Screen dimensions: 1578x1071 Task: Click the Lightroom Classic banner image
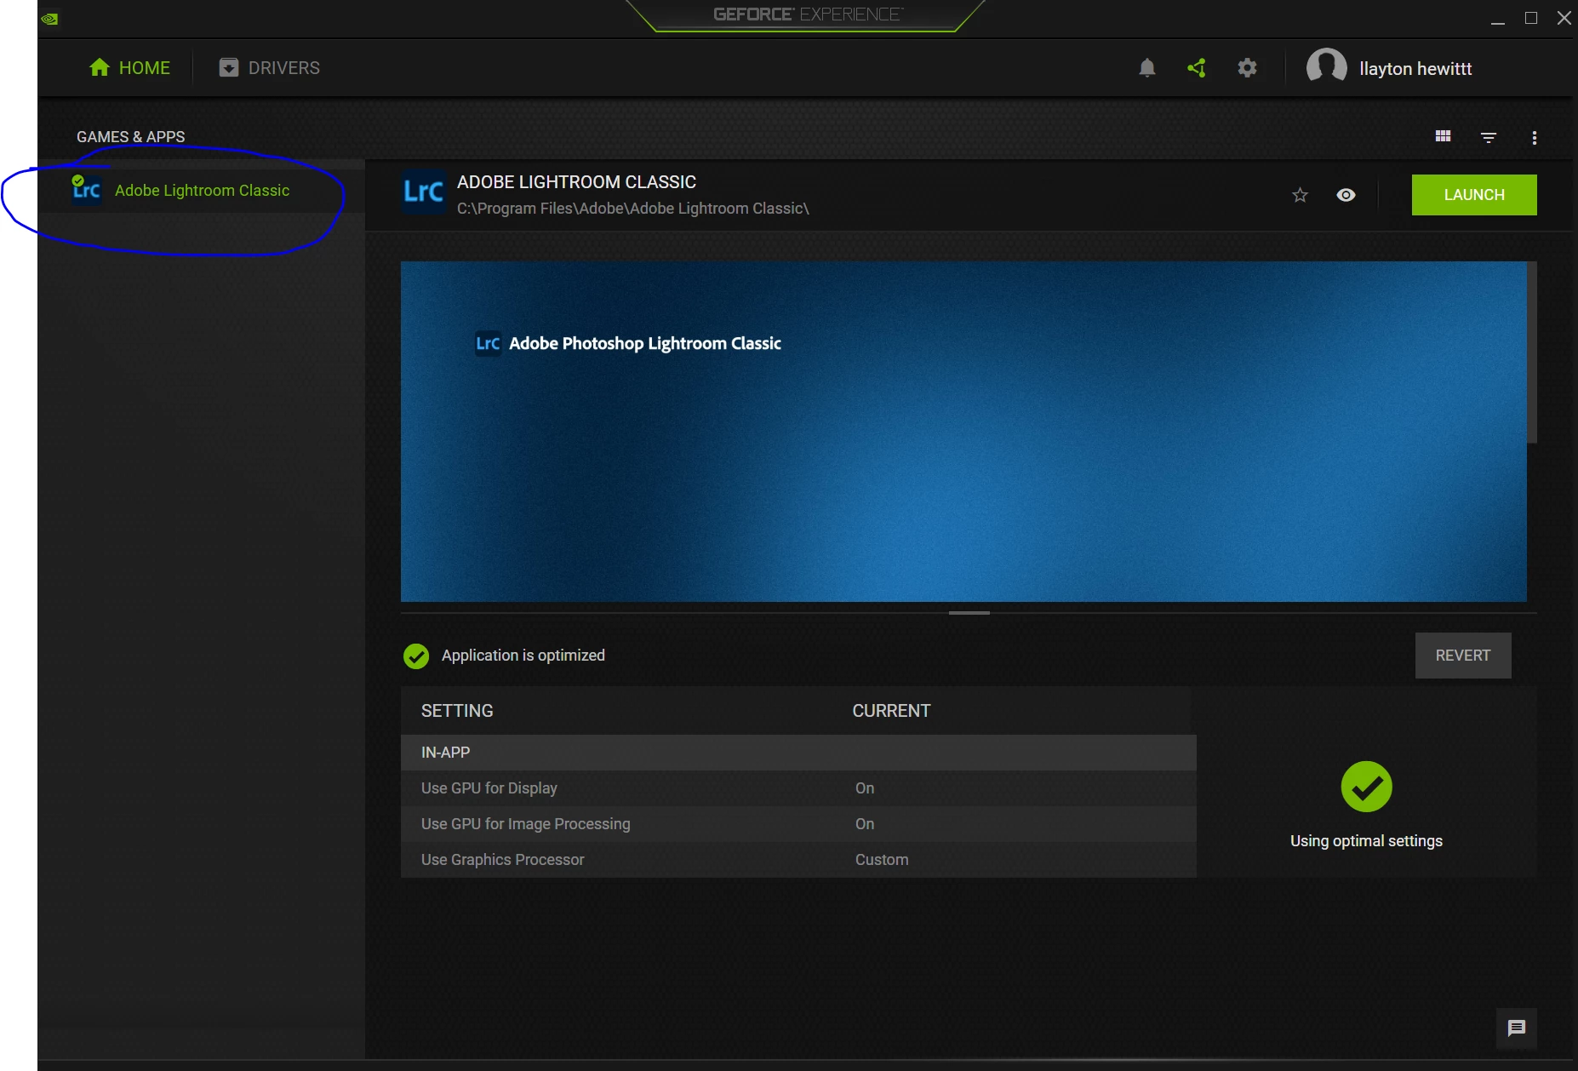pos(963,432)
